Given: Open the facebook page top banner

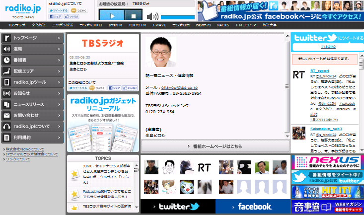Looking at the screenshot, I should [281, 11].
